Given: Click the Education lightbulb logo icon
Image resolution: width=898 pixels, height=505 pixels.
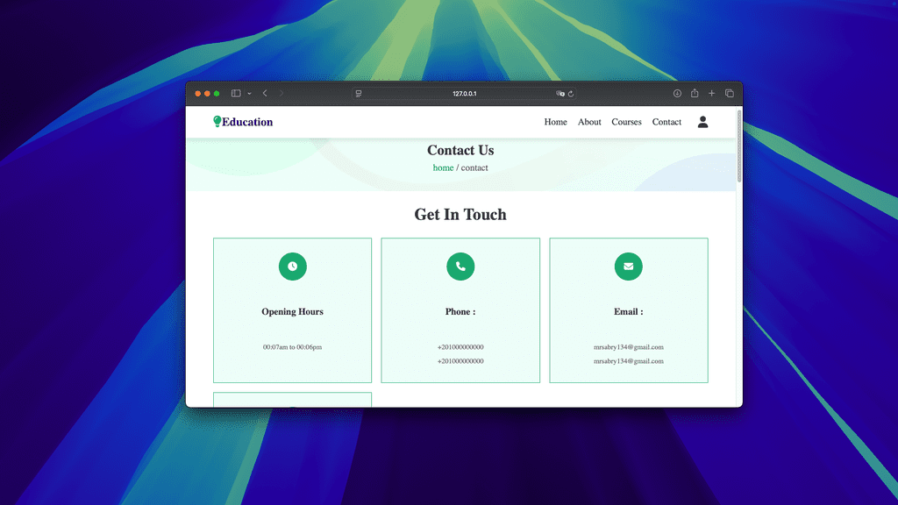Looking at the screenshot, I should point(217,121).
